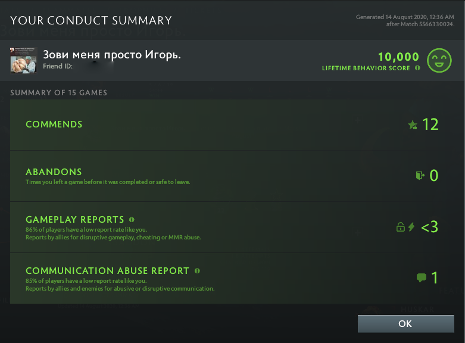Click the lightning bolt gameplay report icon
Viewport: 465px width, 343px height.
coord(411,227)
